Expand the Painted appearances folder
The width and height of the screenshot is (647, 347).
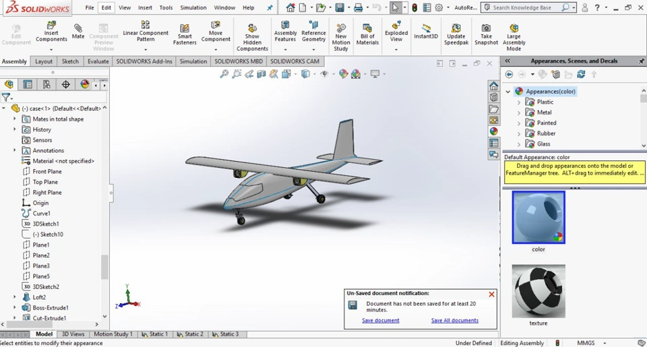(x=519, y=123)
